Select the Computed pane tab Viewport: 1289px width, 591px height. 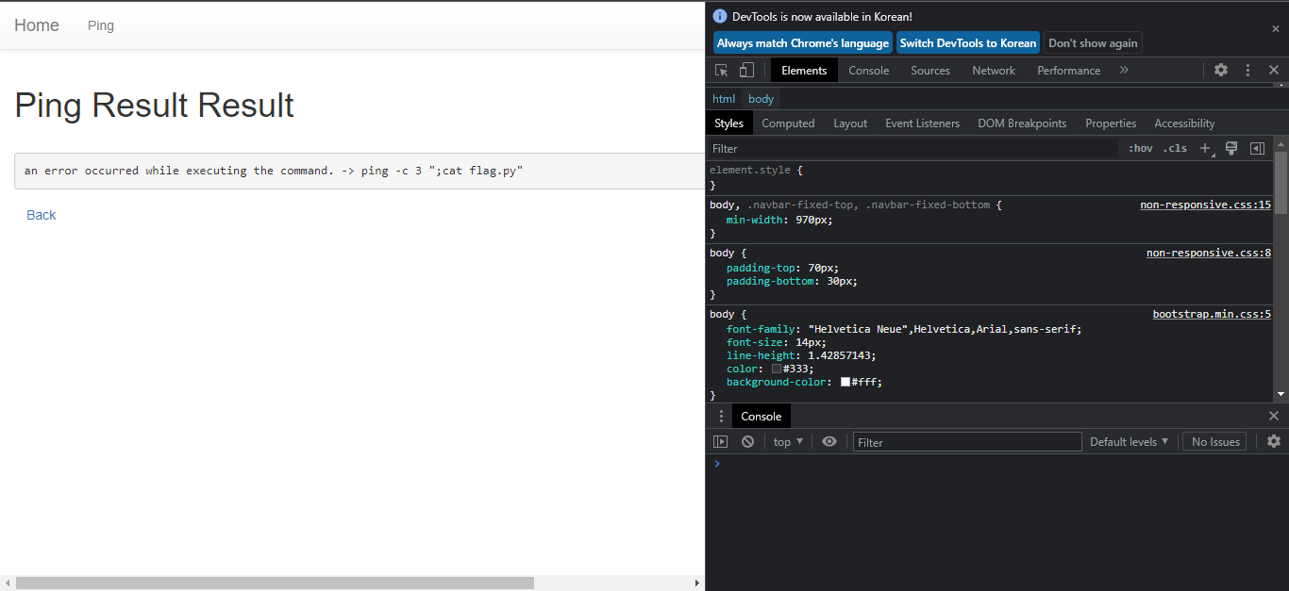coord(788,123)
